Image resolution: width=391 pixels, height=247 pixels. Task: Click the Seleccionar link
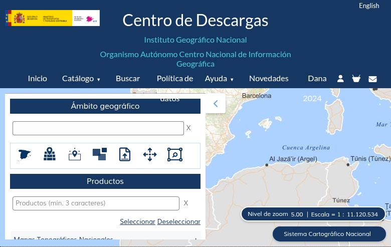pyautogui.click(x=137, y=221)
